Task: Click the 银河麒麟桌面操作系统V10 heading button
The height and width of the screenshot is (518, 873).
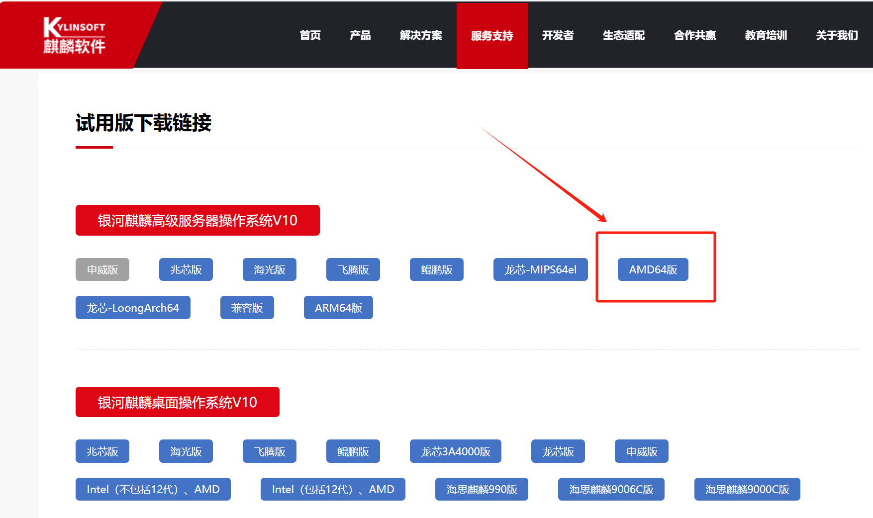Action: 178,402
